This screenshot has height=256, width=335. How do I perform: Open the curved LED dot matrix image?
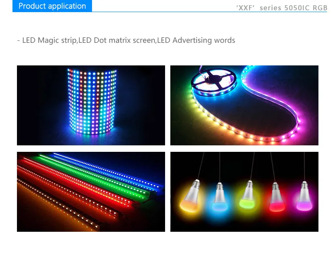pos(91,105)
